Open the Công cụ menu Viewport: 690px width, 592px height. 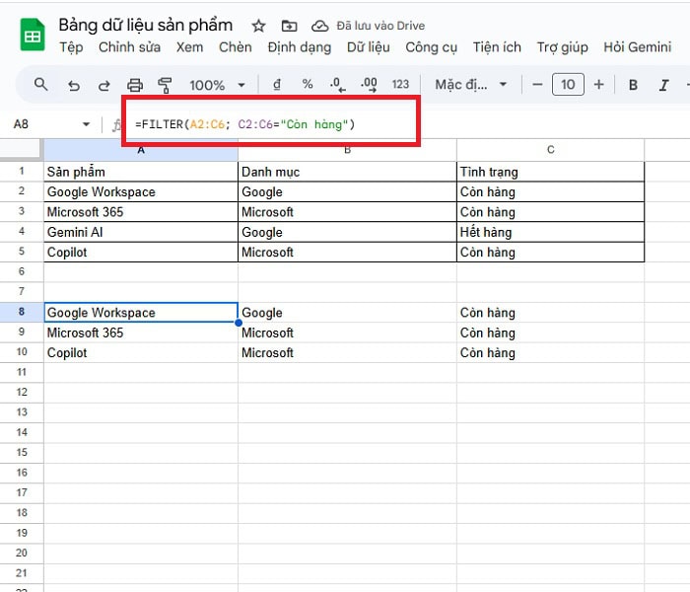[x=432, y=47]
